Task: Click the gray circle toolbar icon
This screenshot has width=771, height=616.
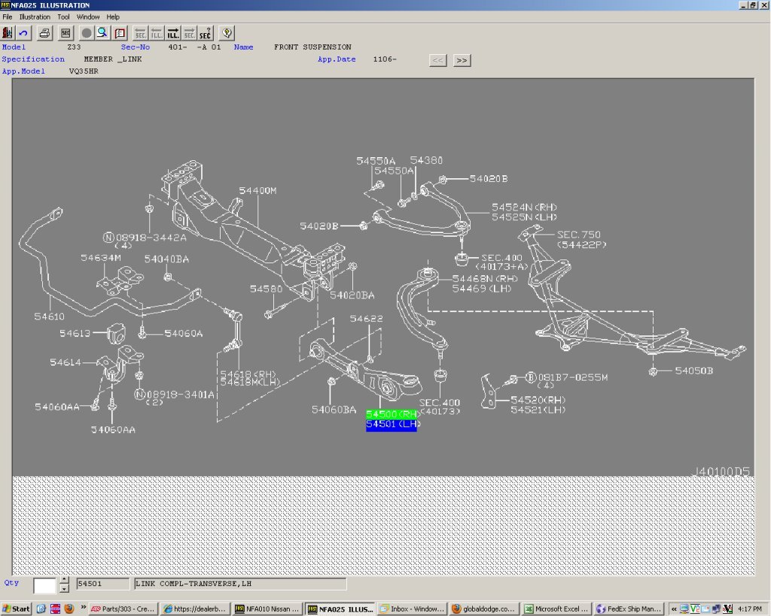Action: point(87,33)
